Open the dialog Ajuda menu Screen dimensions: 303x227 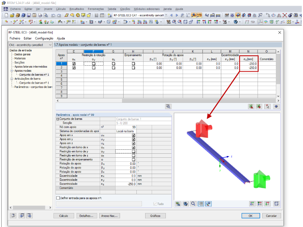click(61, 38)
